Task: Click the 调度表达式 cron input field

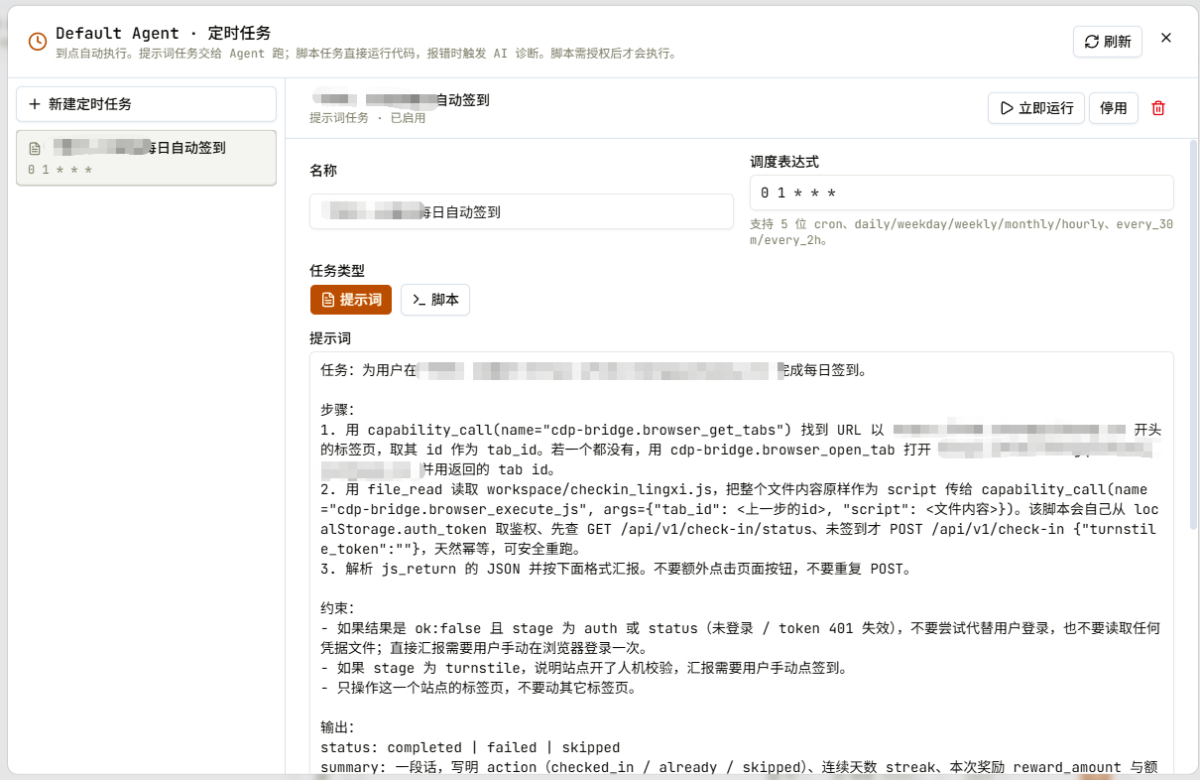Action: click(962, 193)
